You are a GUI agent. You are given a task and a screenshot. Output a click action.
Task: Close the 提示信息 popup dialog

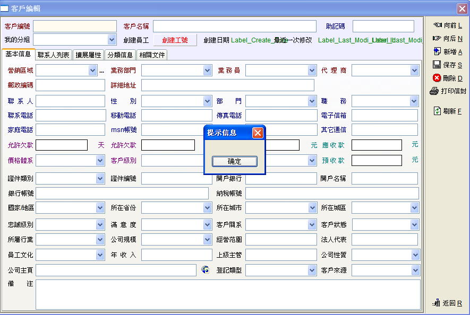point(258,133)
